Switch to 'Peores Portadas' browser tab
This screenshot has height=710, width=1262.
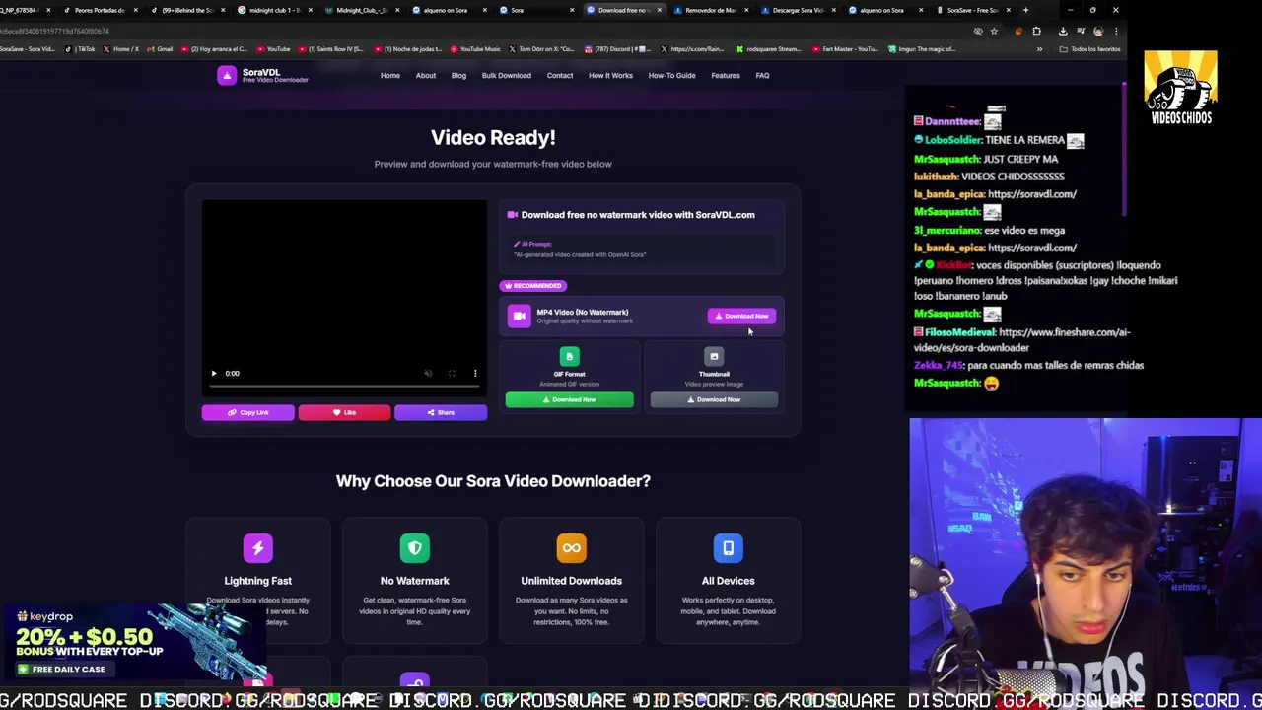(x=99, y=10)
